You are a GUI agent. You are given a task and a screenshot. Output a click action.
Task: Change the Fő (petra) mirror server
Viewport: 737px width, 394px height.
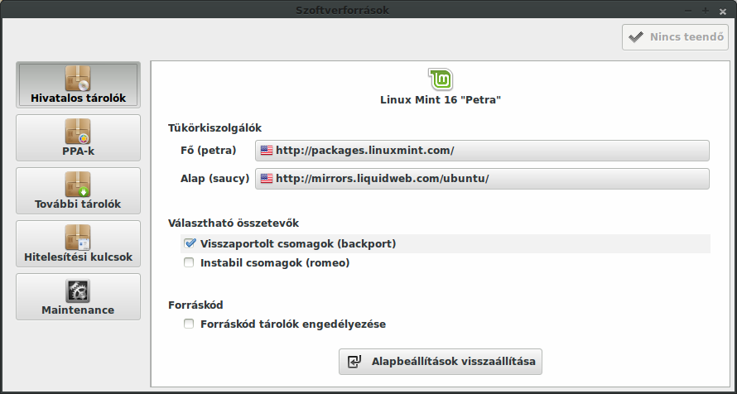[482, 151]
